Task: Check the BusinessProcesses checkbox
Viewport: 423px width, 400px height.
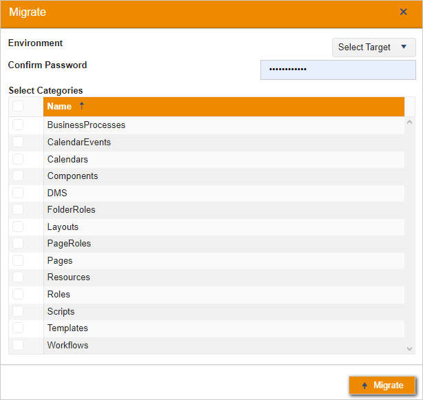Action: pyautogui.click(x=18, y=125)
